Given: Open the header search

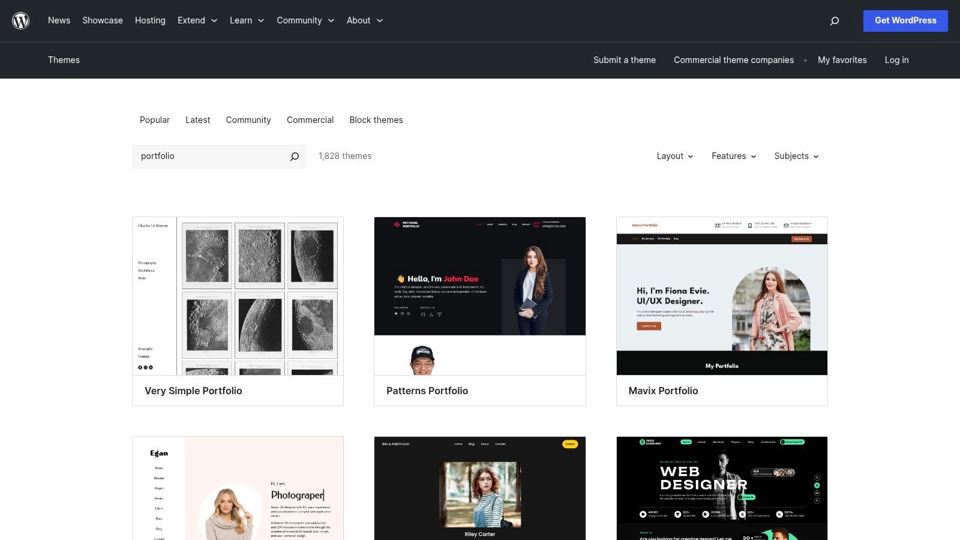Looking at the screenshot, I should coord(834,20).
